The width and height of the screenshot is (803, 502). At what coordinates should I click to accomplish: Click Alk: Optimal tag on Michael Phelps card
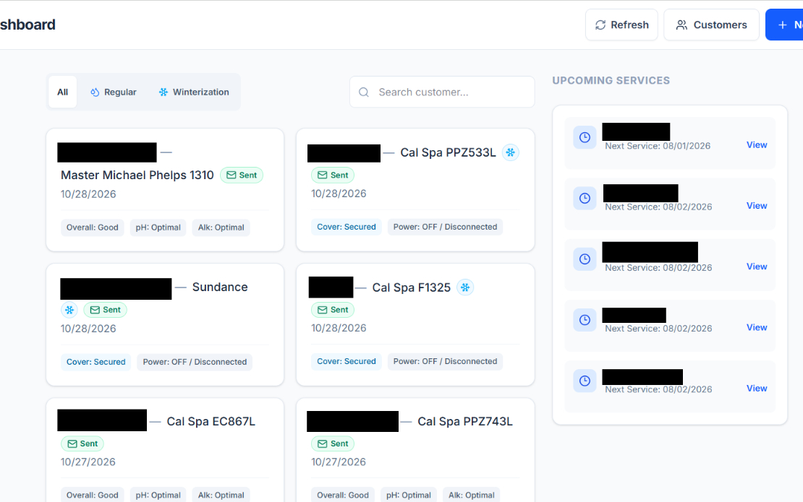click(x=221, y=228)
